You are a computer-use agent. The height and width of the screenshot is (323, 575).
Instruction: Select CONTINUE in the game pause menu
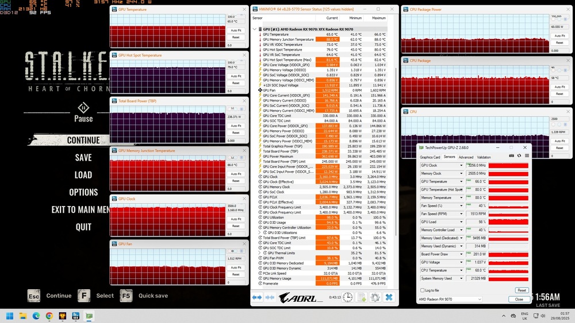[83, 140]
